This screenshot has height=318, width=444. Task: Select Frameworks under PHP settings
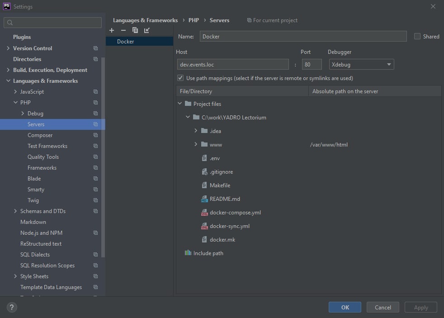pos(42,168)
